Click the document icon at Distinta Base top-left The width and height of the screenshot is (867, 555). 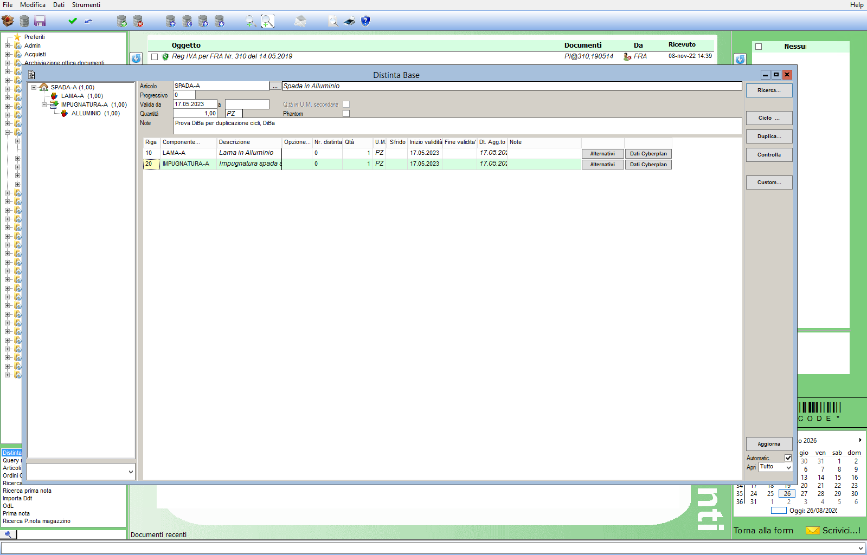click(31, 75)
